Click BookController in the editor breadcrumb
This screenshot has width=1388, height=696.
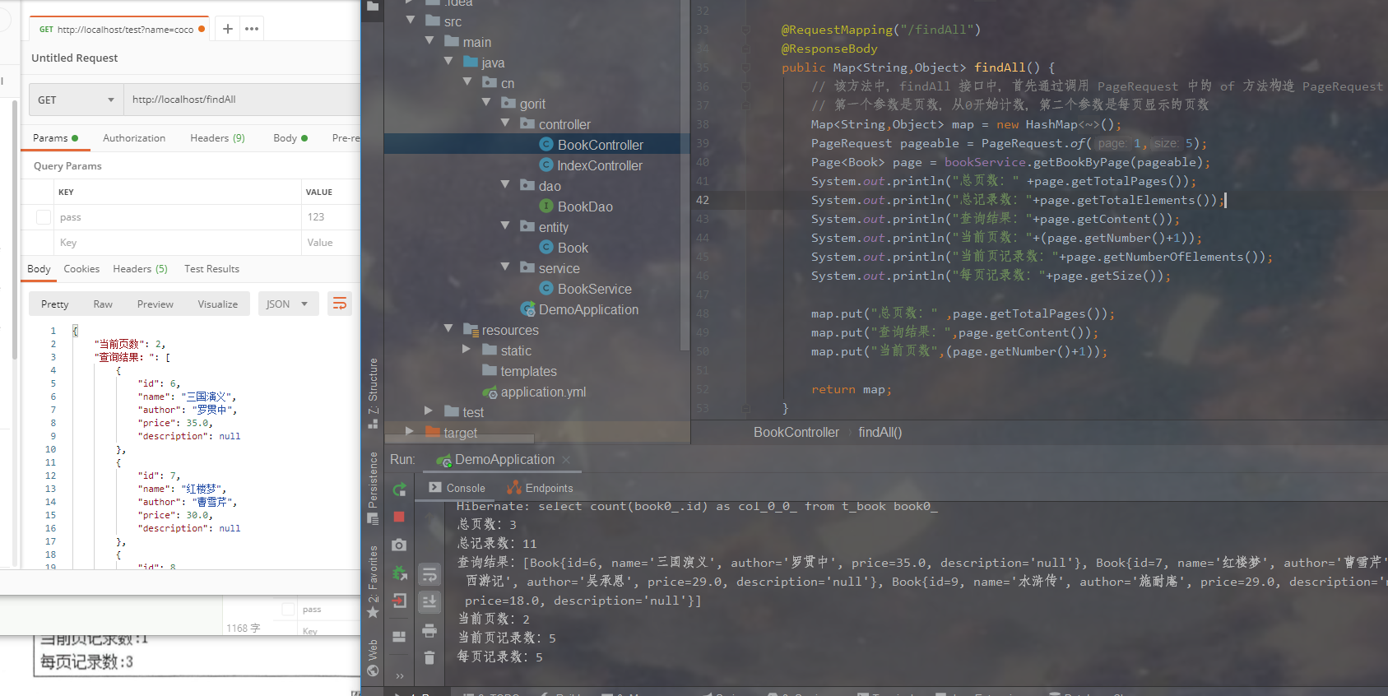click(x=796, y=432)
